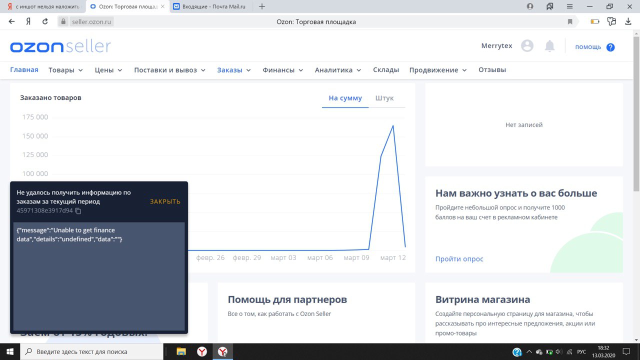The height and width of the screenshot is (360, 640).
Task: Open the Витрина магазина card
Action: pos(524,313)
